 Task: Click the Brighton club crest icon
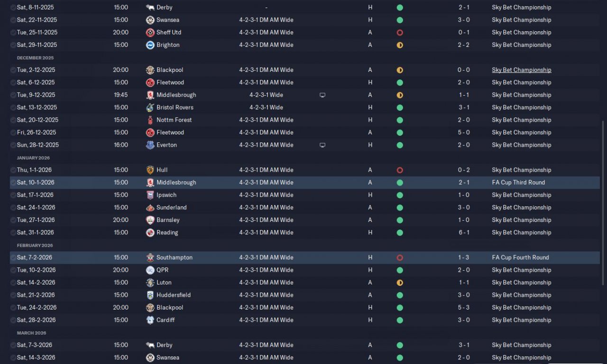[x=150, y=45]
